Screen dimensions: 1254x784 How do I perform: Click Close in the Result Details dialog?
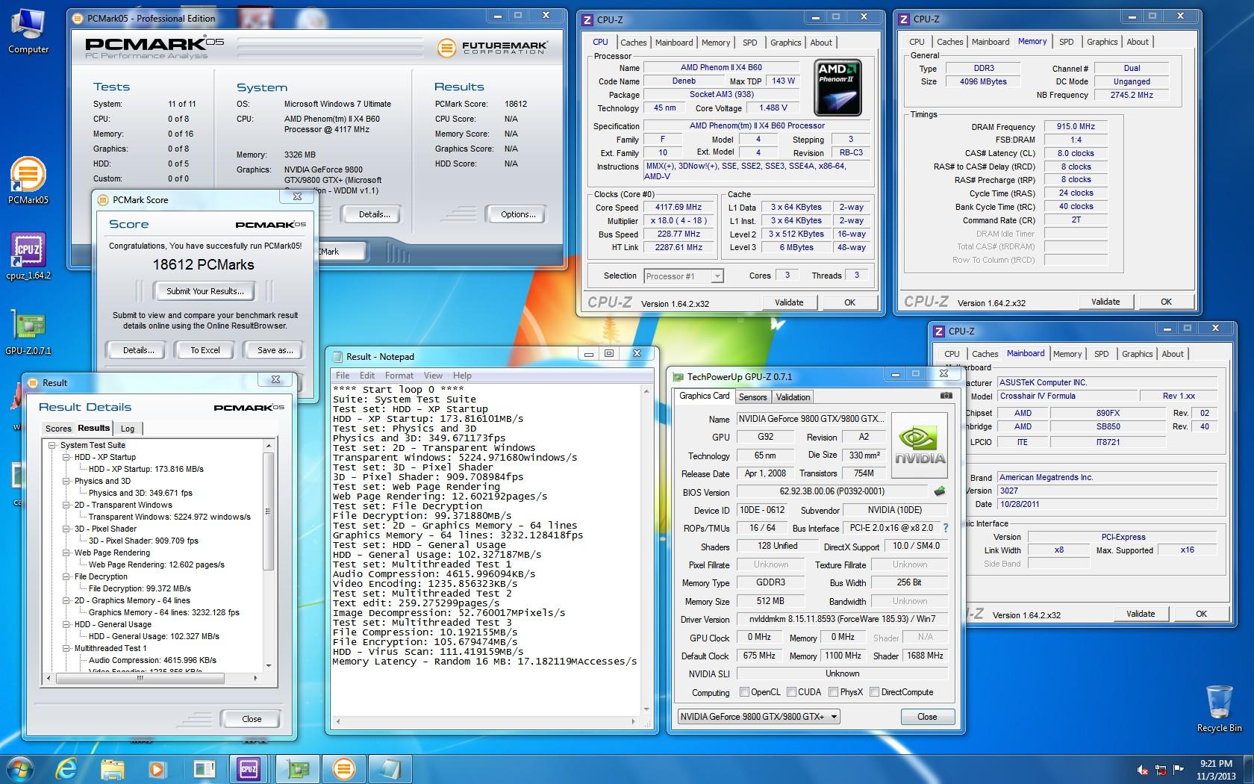point(252,719)
